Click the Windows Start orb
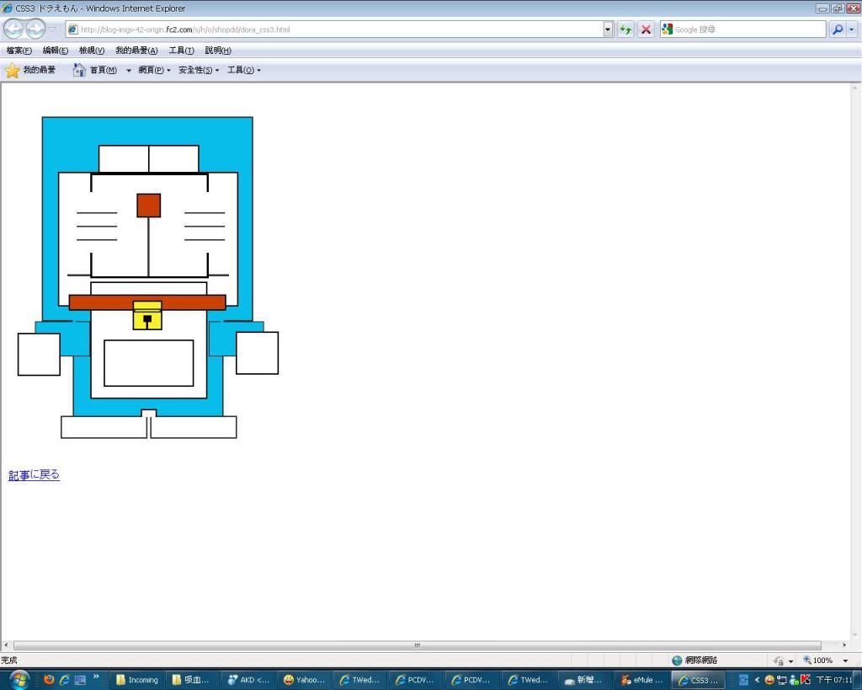Image resolution: width=862 pixels, height=690 pixels. tap(19, 680)
